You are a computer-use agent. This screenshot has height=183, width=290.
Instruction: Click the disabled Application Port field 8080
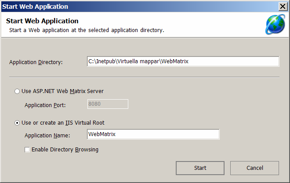[x=108, y=104]
